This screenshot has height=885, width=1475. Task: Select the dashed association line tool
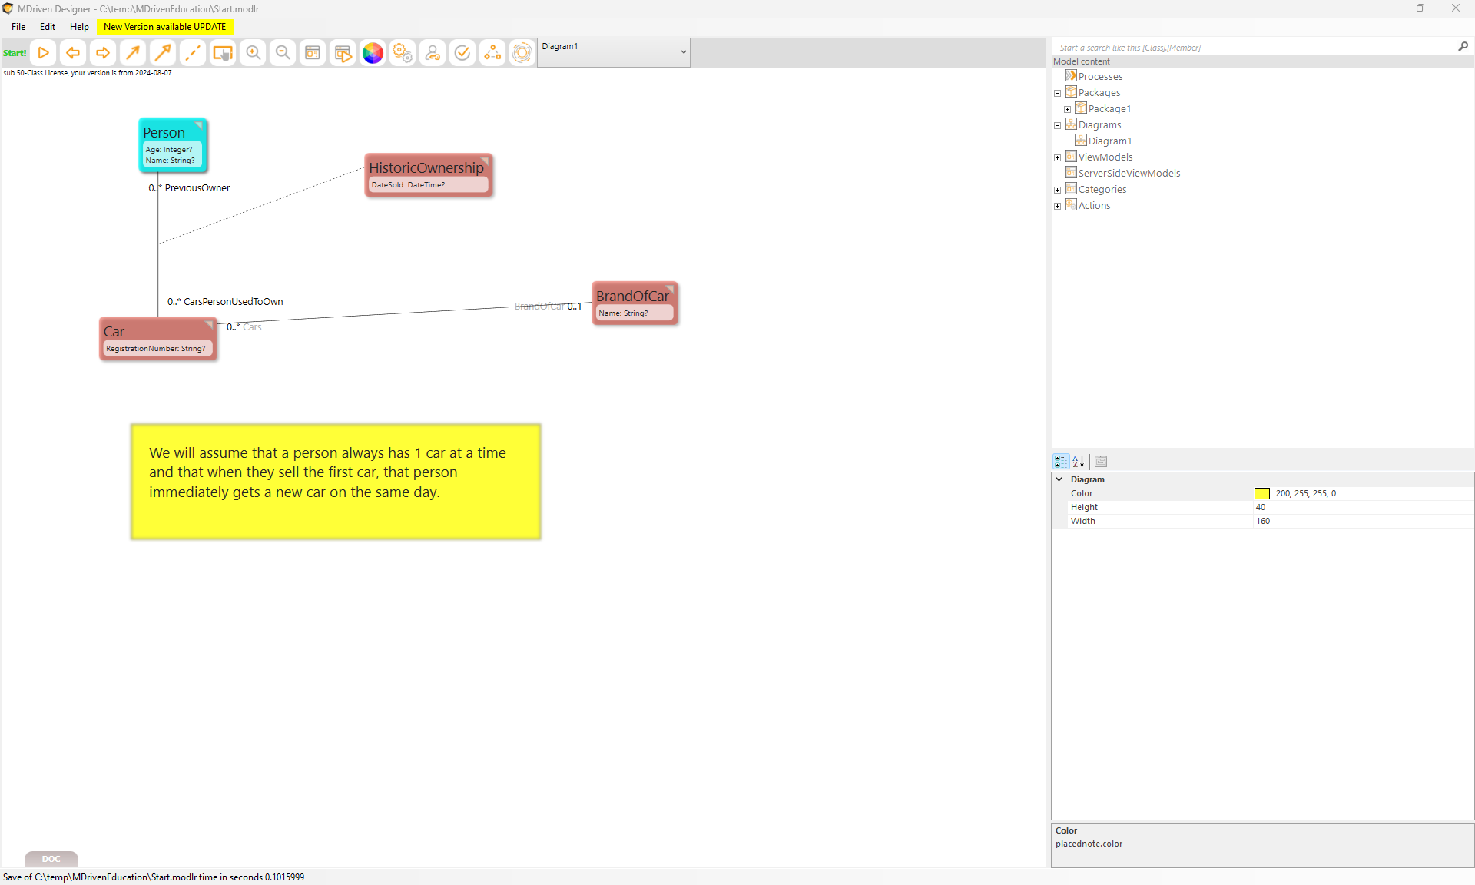(x=193, y=53)
